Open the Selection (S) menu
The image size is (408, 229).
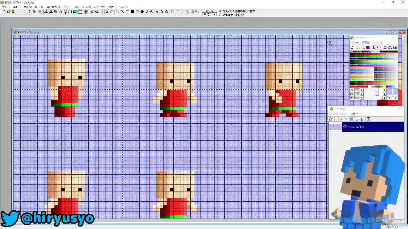click(x=53, y=7)
